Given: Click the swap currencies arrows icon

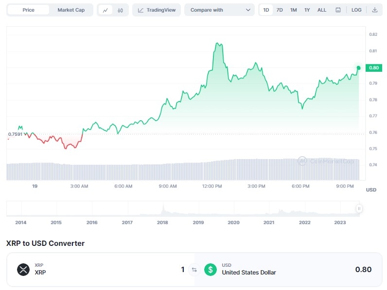Looking at the screenshot, I should click(194, 270).
